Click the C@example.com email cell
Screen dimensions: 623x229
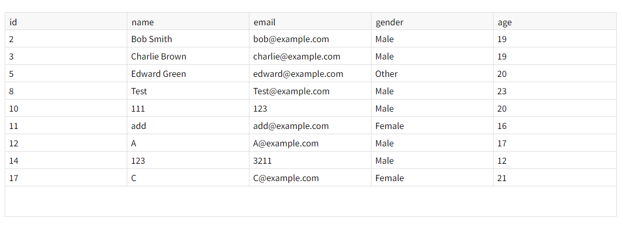click(x=286, y=178)
